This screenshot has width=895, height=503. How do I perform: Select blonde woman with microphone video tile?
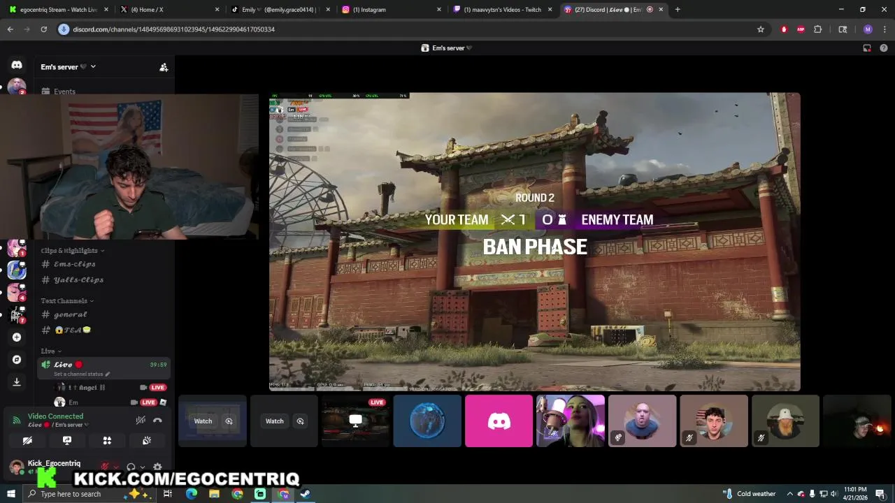[x=571, y=421]
